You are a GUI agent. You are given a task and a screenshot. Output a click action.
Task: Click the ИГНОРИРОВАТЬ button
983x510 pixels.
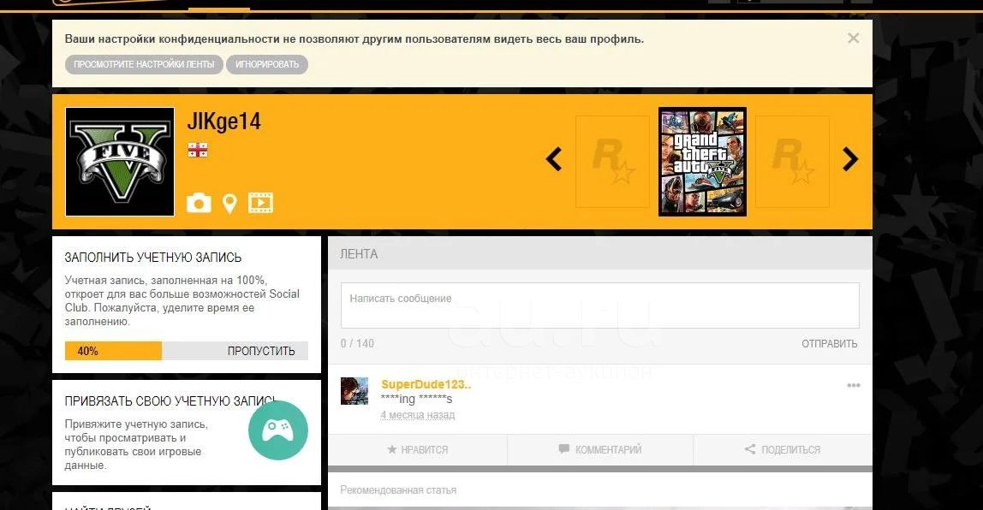(x=267, y=64)
